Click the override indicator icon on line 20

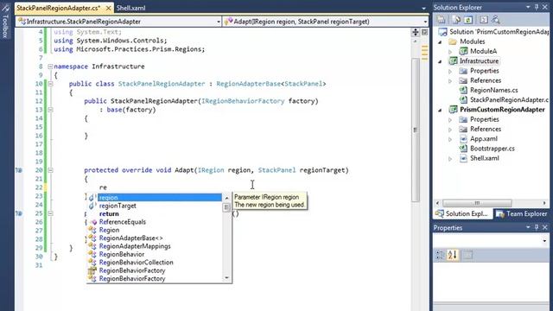click(x=19, y=170)
